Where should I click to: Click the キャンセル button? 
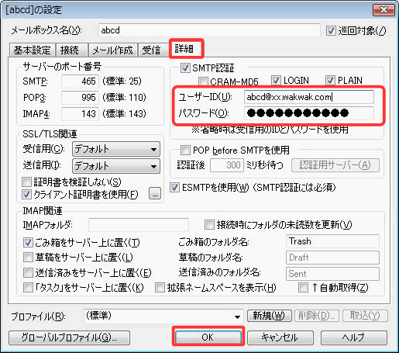tap(280, 337)
